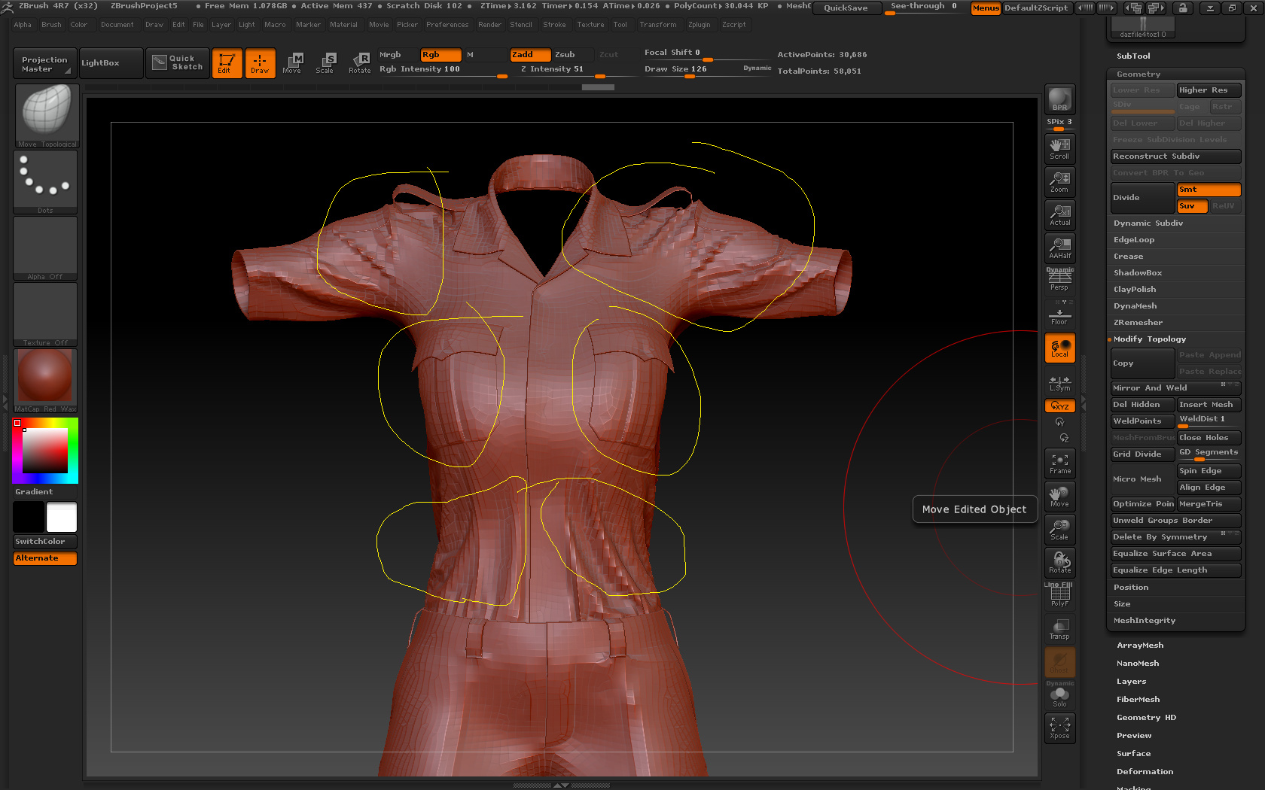The image size is (1265, 790).
Task: Click the Reconstruct Subdiv button
Action: tap(1176, 156)
